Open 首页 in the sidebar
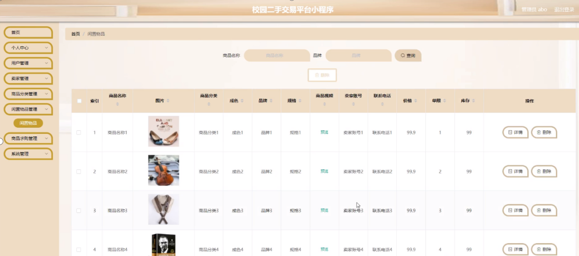This screenshot has height=256, width=579. (28, 32)
